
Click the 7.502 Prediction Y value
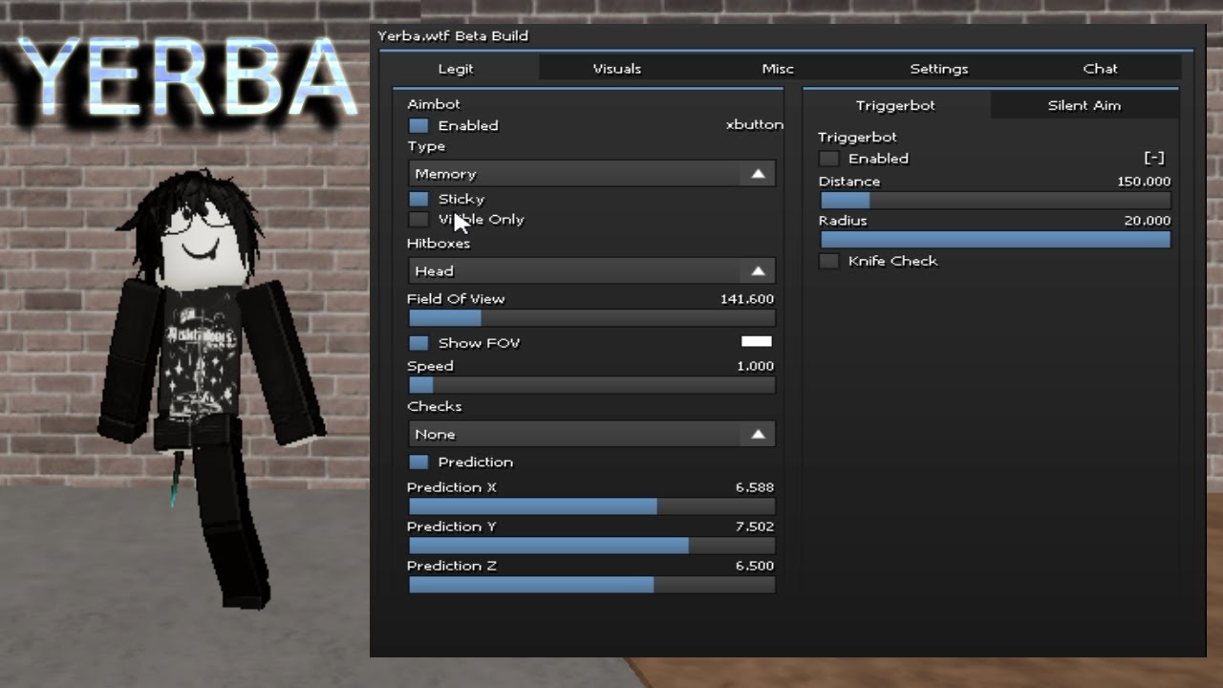tap(755, 527)
